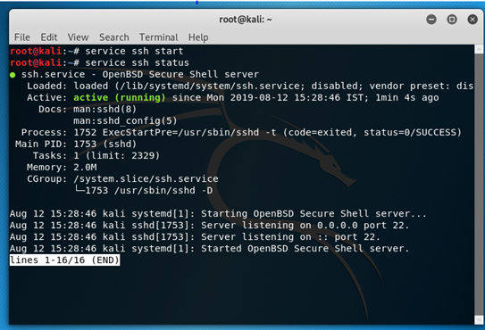Click the vertical scrollbar track

click(479, 185)
